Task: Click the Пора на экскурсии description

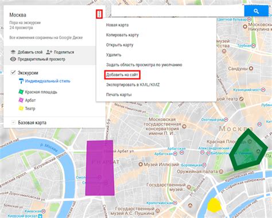Action: pyautogui.click(x=25, y=22)
